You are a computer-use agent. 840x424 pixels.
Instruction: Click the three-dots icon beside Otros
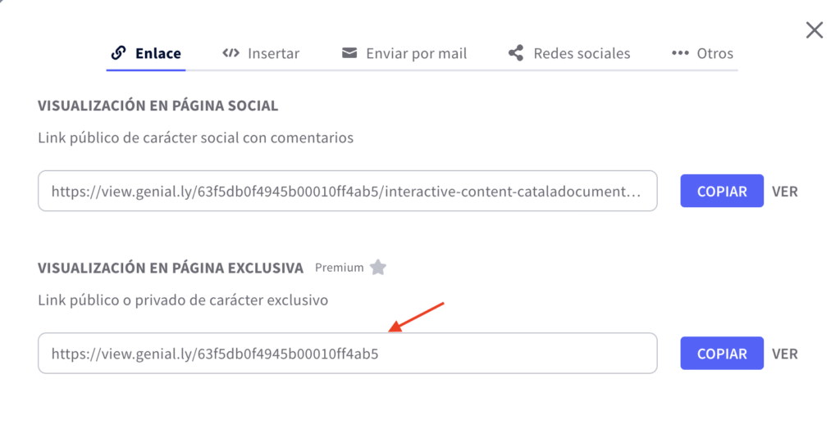click(679, 53)
